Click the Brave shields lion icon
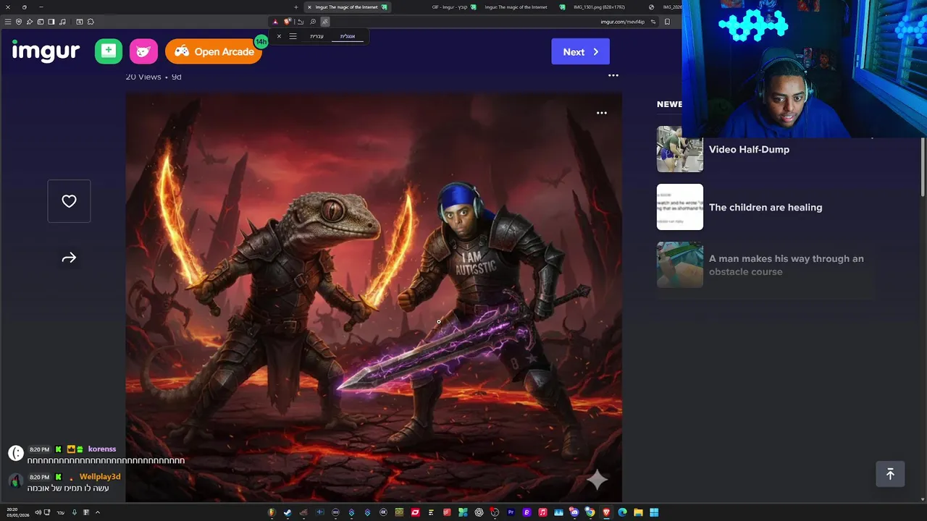Image resolution: width=927 pixels, height=521 pixels. click(x=288, y=22)
